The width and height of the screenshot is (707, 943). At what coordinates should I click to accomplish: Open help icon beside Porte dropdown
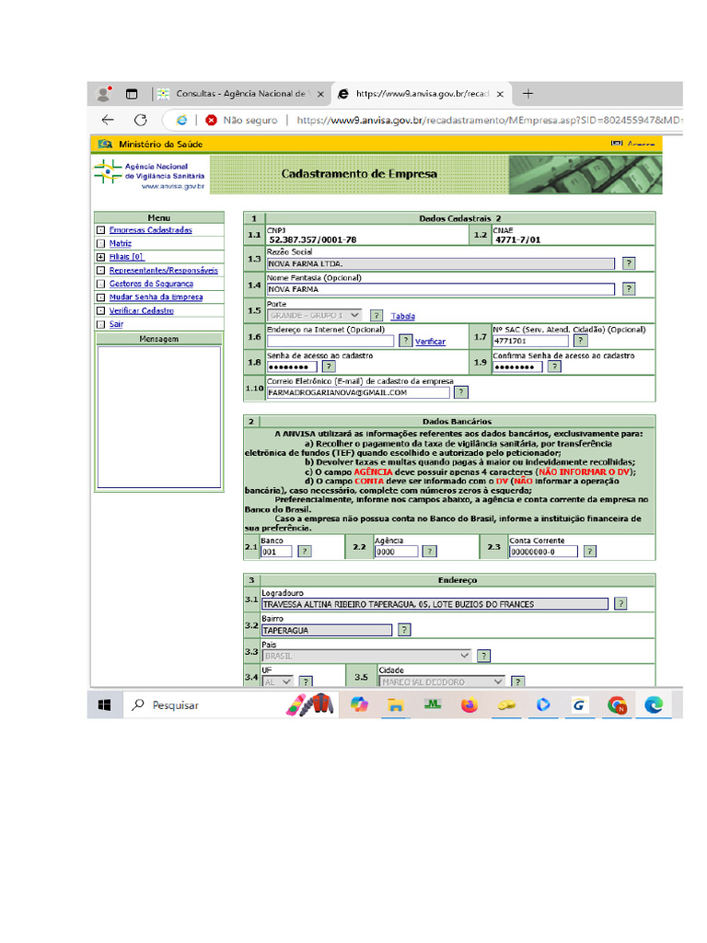pyautogui.click(x=377, y=315)
